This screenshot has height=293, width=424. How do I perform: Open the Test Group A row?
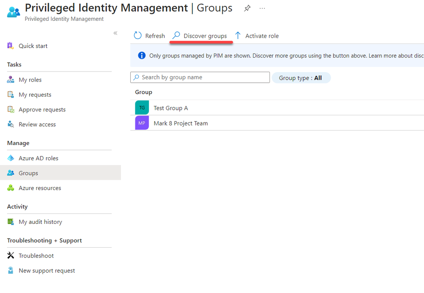171,108
